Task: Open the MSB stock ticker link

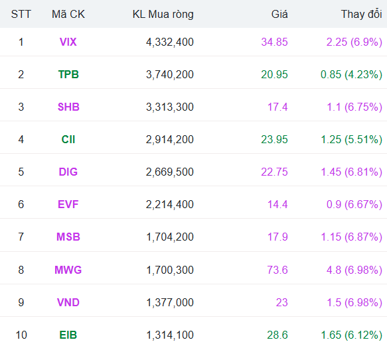Action: click(x=68, y=237)
